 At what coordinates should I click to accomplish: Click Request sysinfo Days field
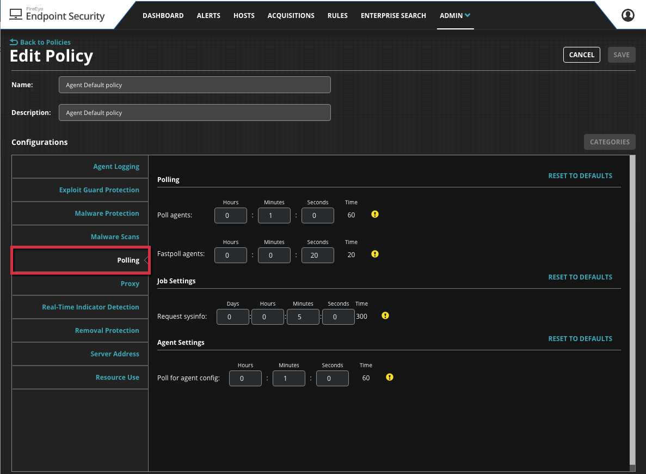(x=233, y=317)
